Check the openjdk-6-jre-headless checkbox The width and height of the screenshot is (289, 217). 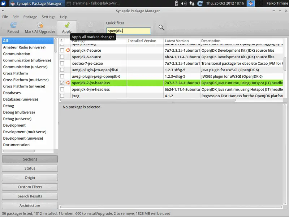pyautogui.click(x=62, y=89)
